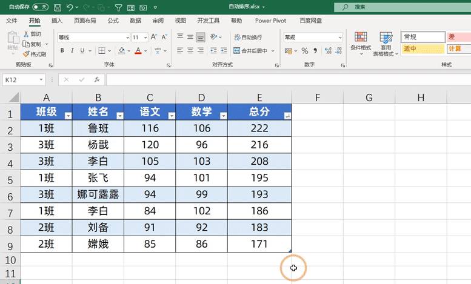
Task: Select column F header
Action: [317, 97]
